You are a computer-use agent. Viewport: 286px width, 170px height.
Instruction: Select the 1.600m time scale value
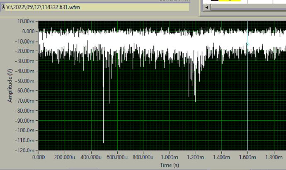point(247,157)
